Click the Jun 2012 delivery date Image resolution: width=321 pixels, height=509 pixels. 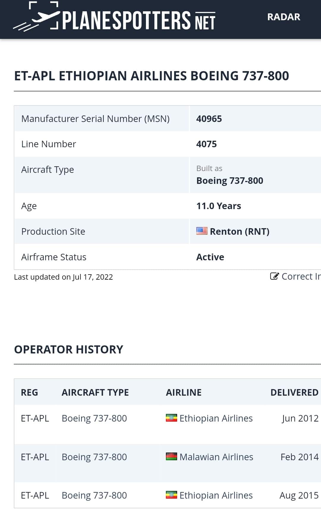click(300, 418)
